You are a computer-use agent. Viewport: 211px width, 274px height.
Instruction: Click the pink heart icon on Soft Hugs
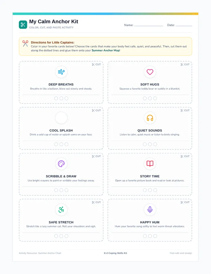point(150,72)
